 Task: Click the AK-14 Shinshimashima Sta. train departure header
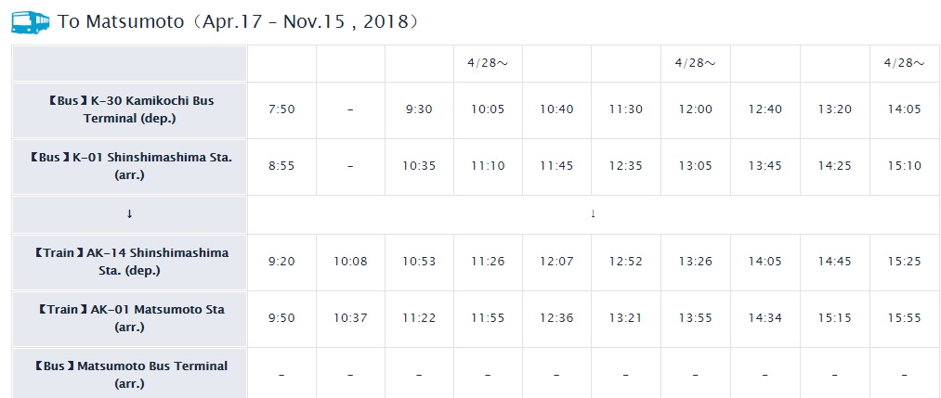click(x=130, y=262)
